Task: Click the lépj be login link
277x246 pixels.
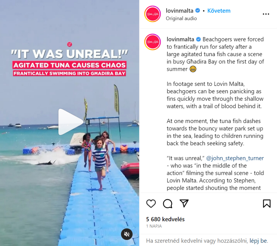Action: click(258, 241)
